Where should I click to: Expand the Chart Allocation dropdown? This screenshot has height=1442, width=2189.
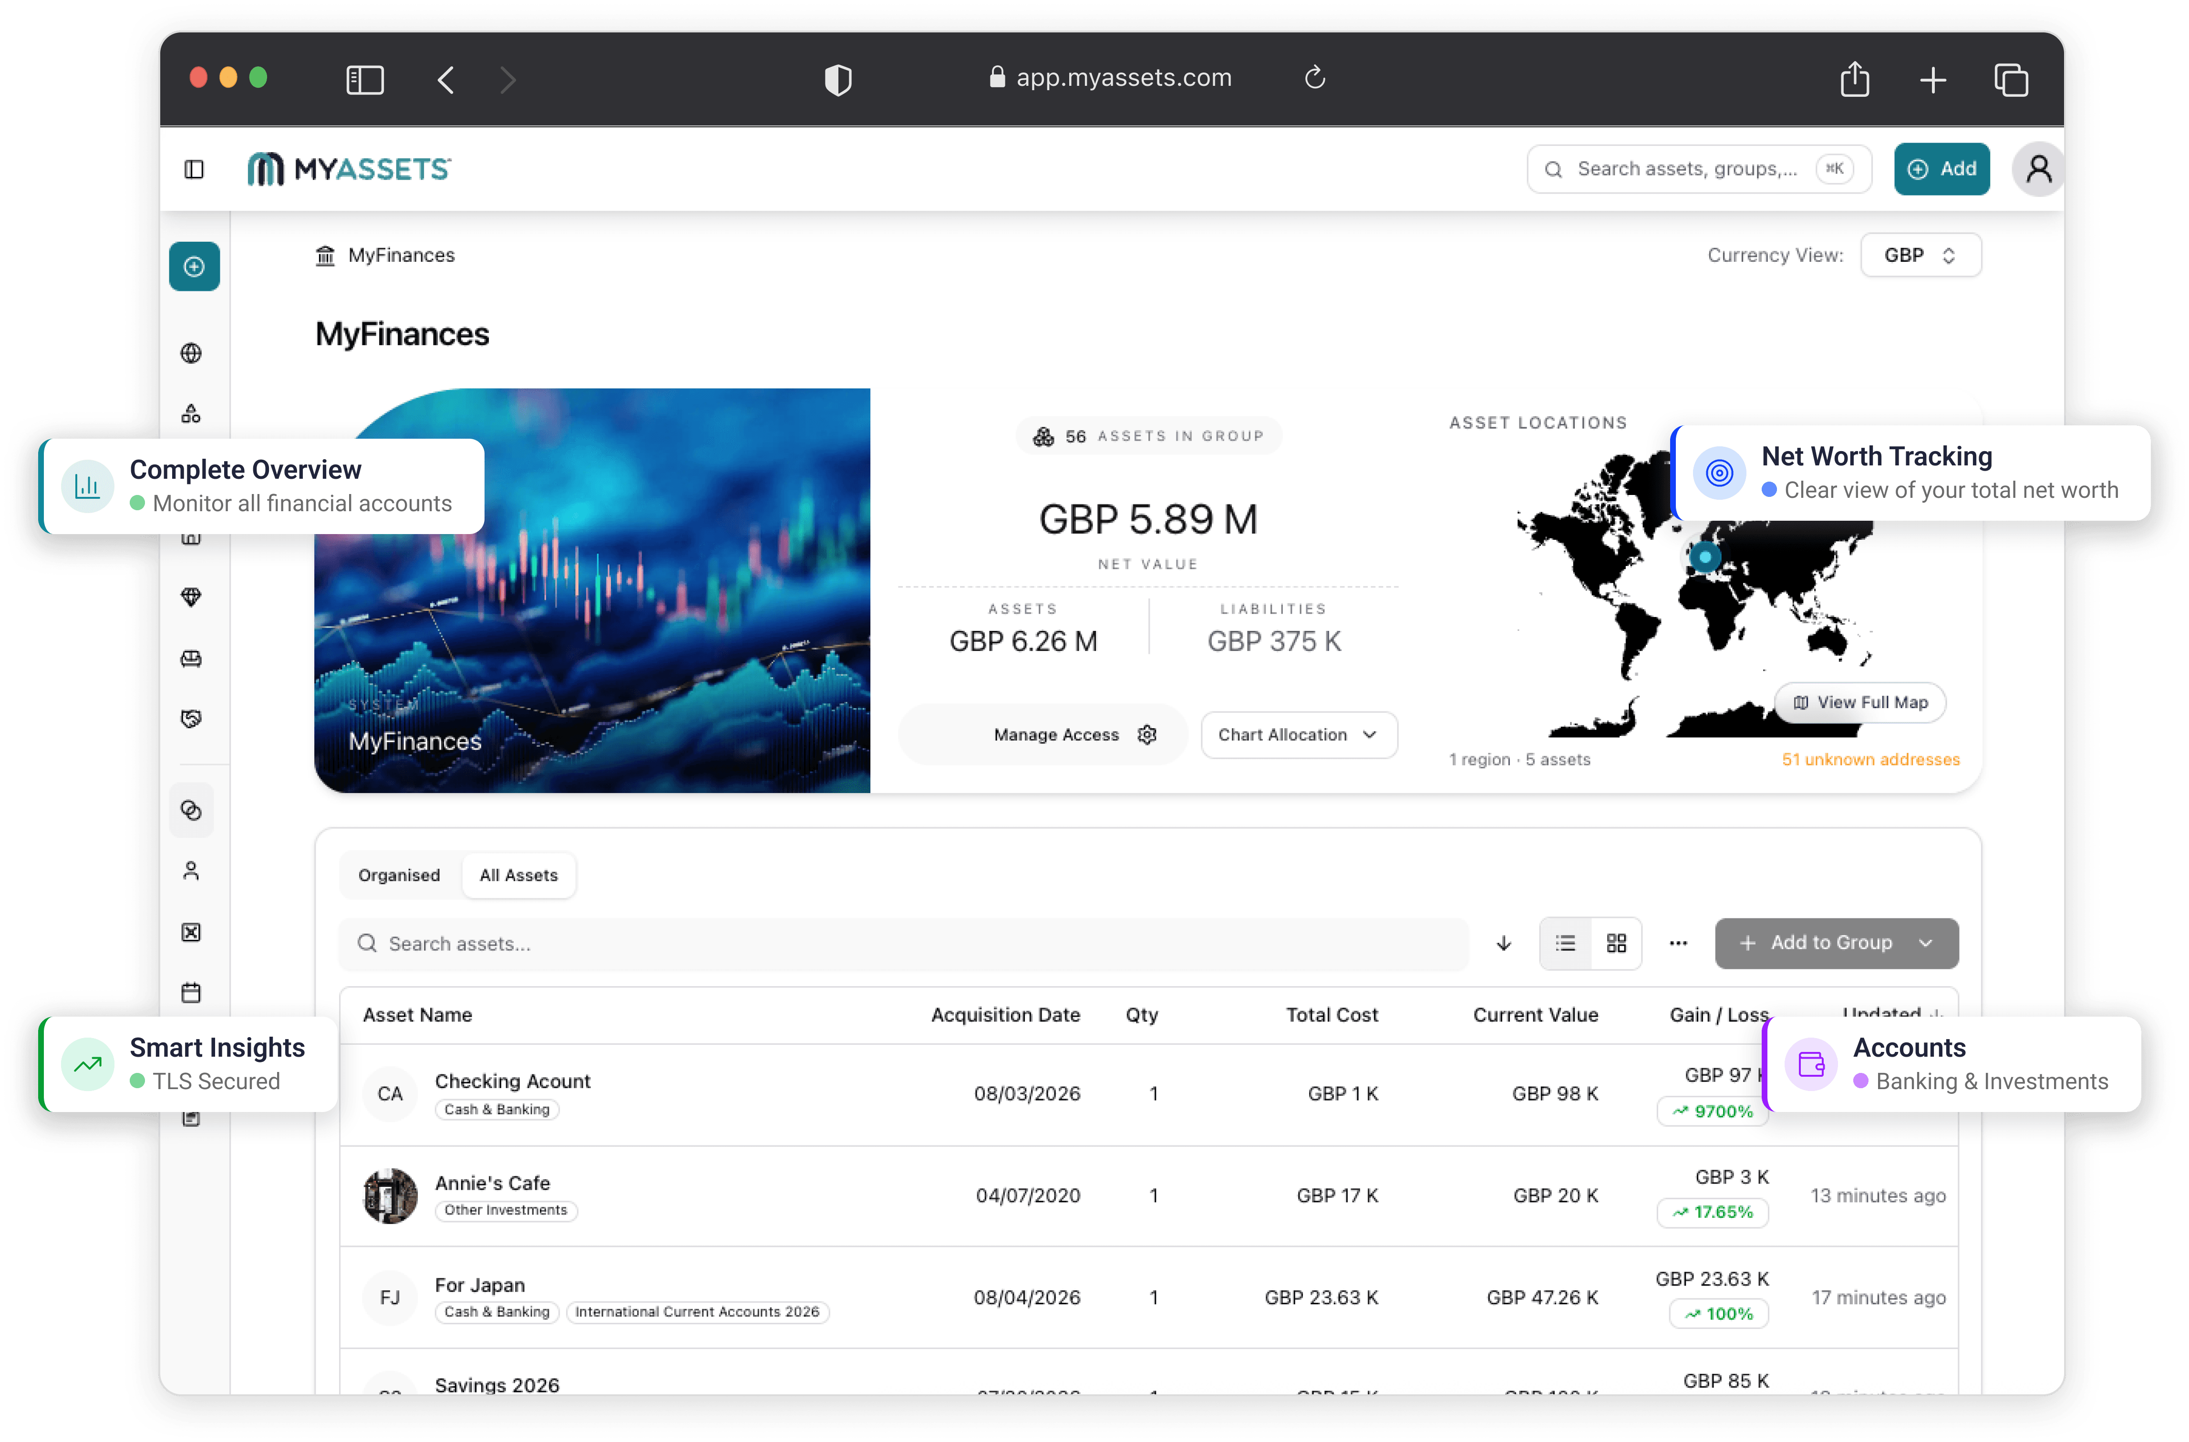click(x=1299, y=735)
